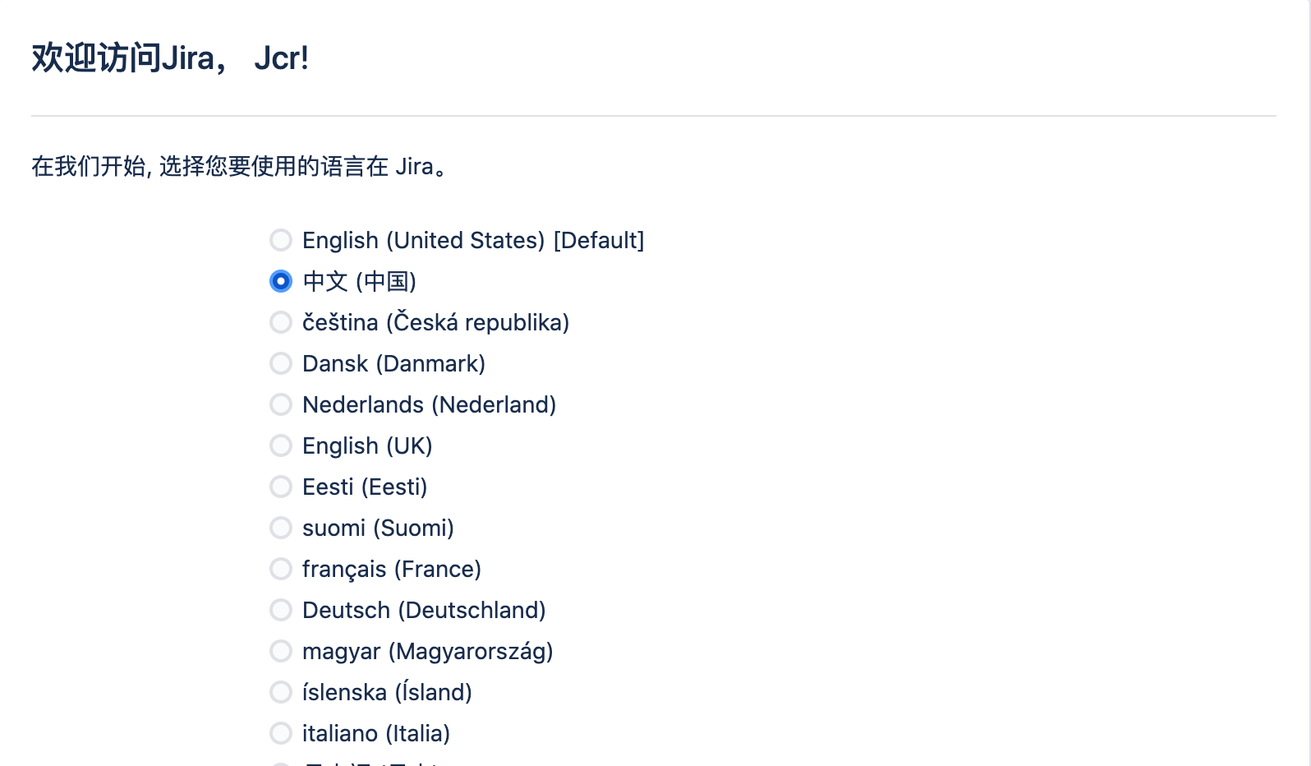
Task: Click the italiano (Italia) label text
Action: point(376,733)
